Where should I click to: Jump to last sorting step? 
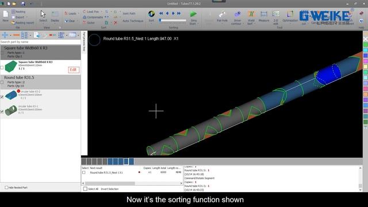coord(179,14)
